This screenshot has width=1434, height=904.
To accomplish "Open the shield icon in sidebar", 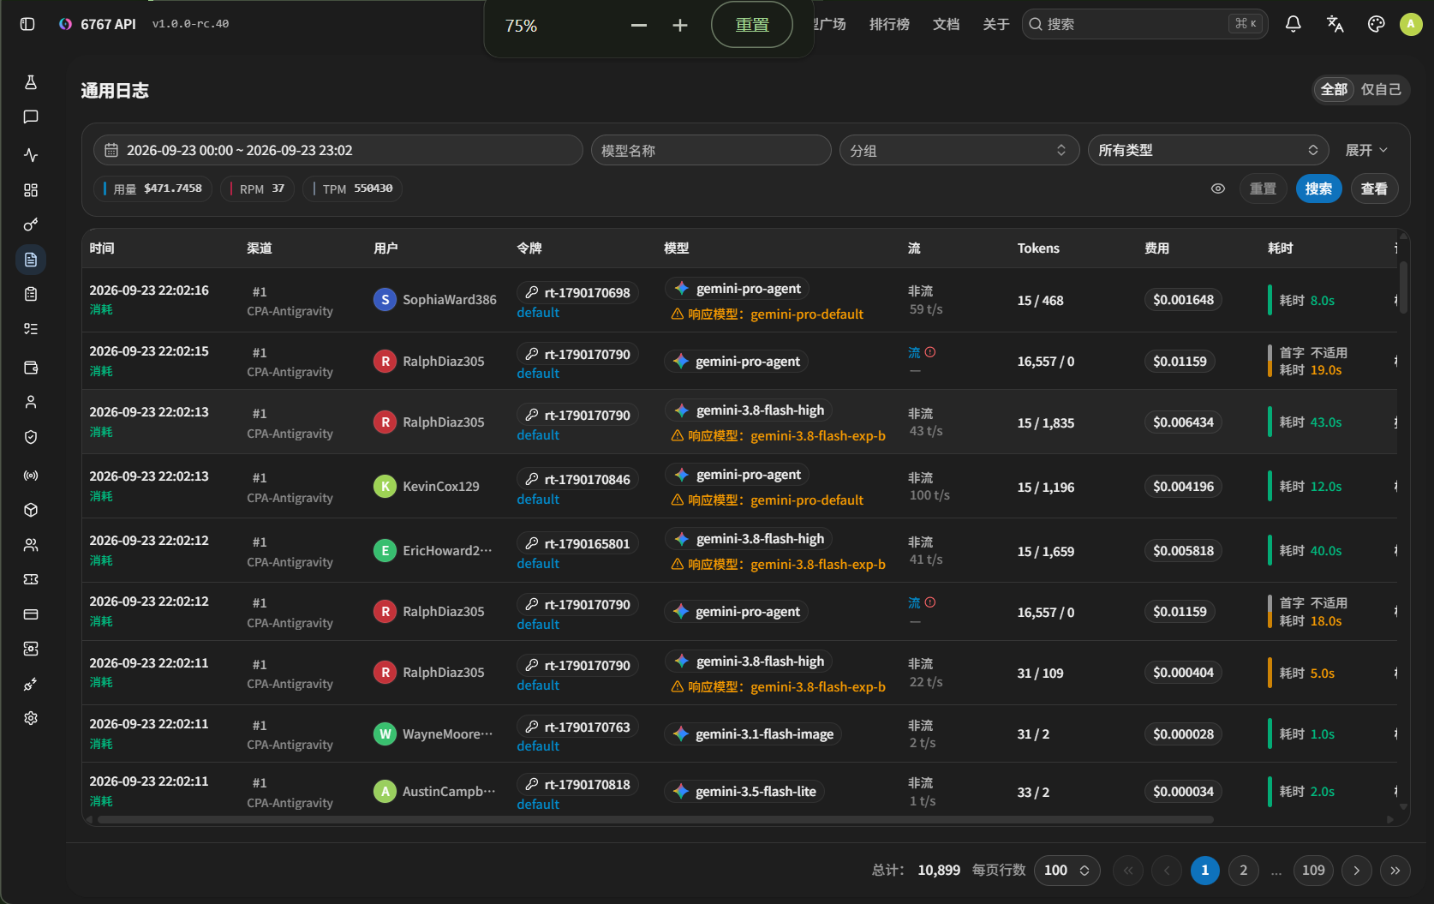I will pyautogui.click(x=31, y=437).
